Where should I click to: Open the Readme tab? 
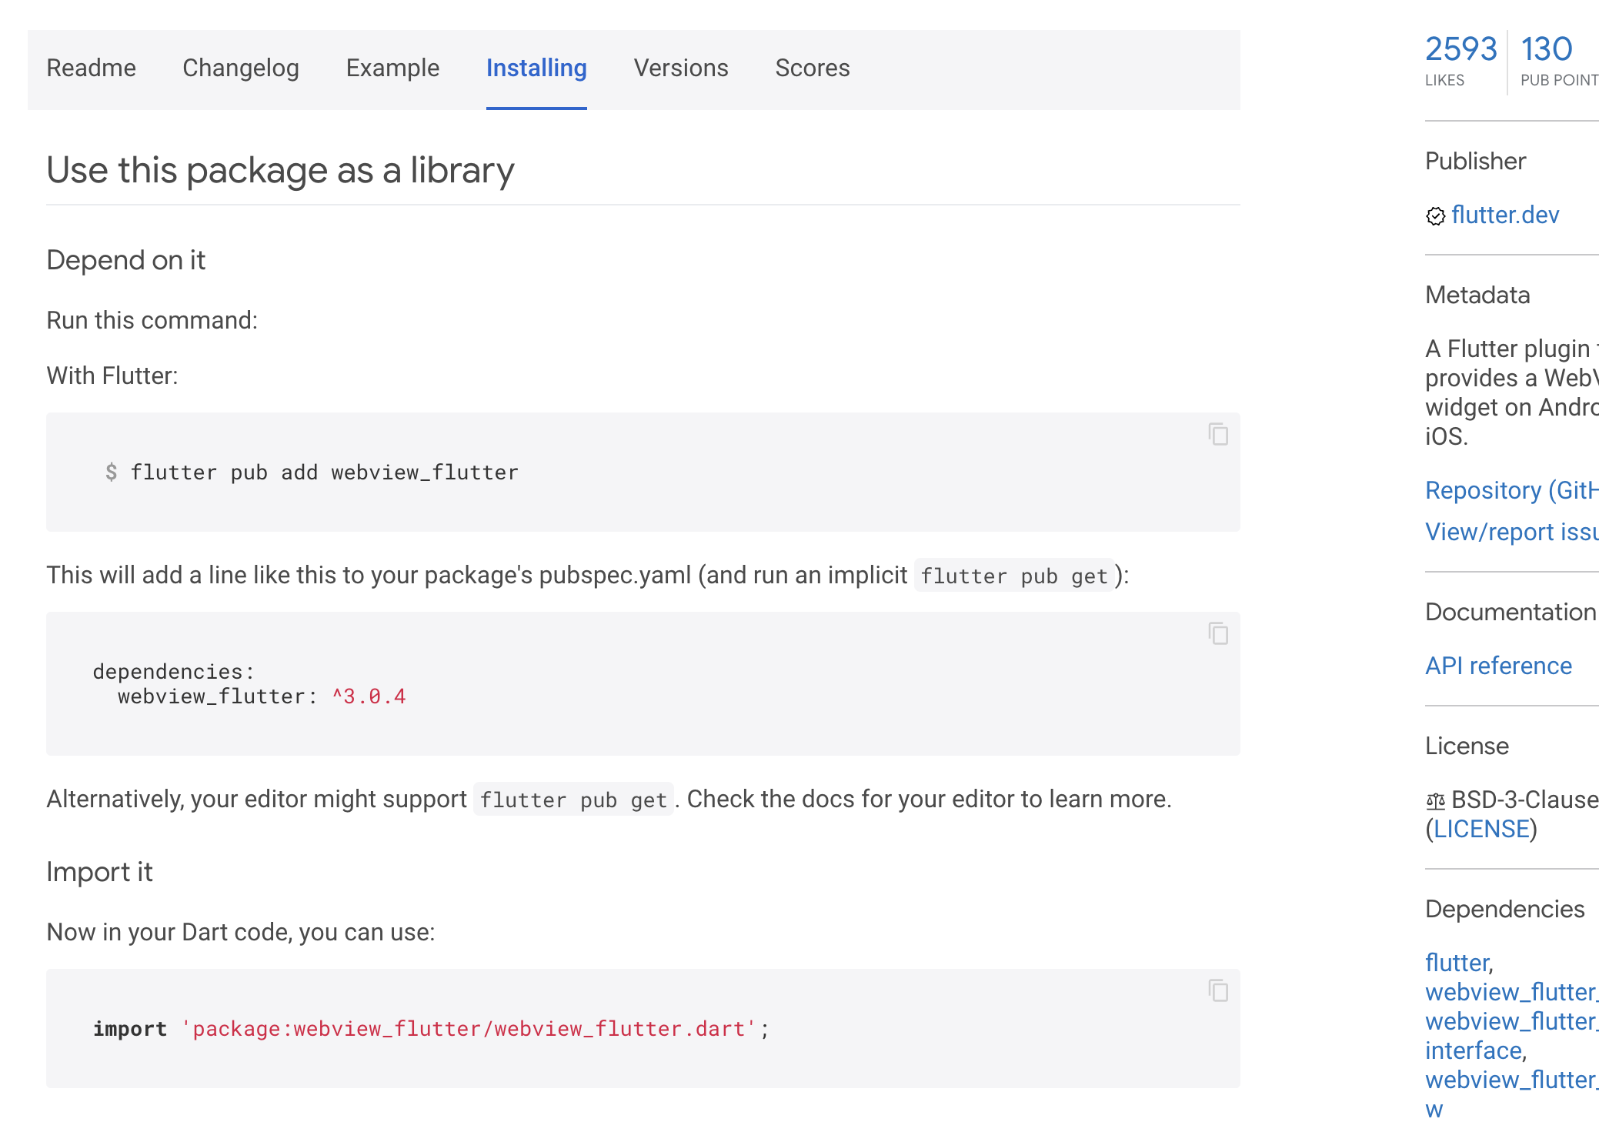[91, 68]
